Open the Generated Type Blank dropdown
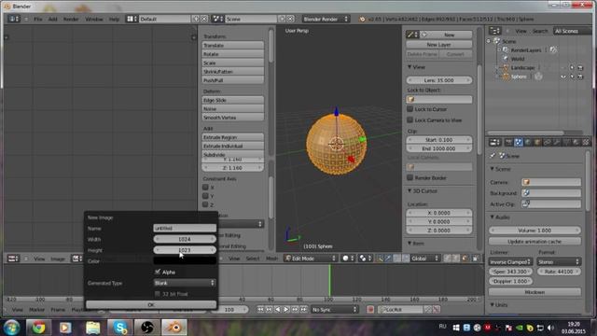 pos(185,283)
